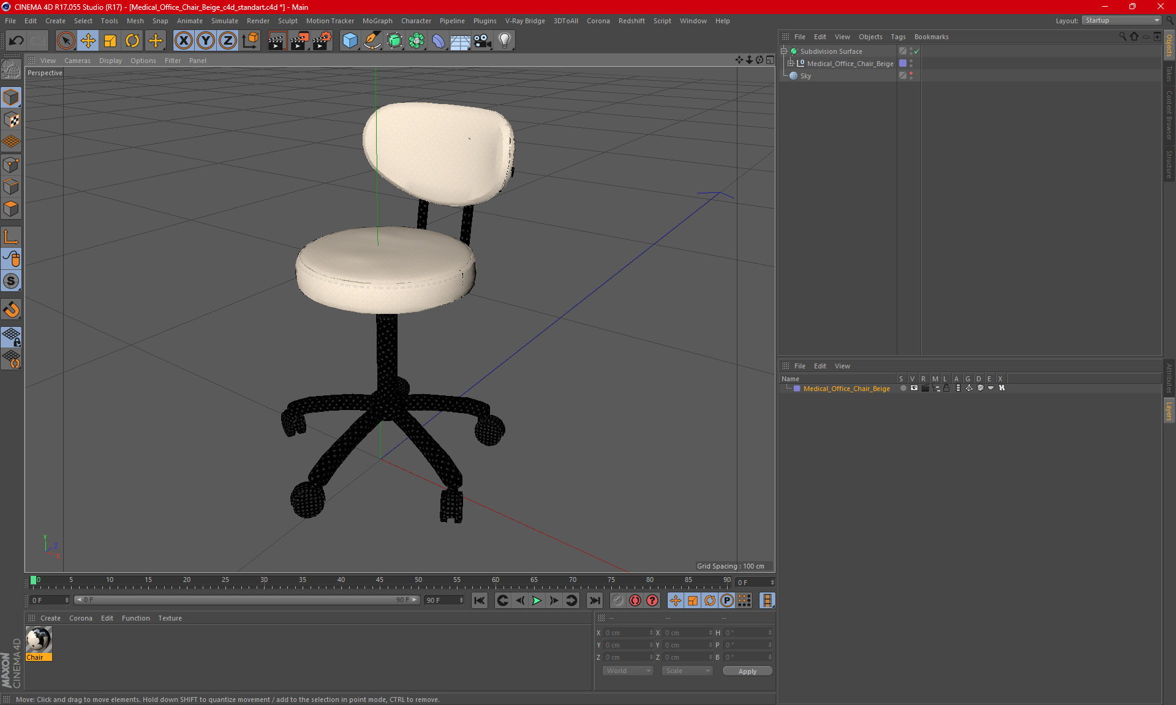Click the timeline preview range slider

[x=247, y=600]
